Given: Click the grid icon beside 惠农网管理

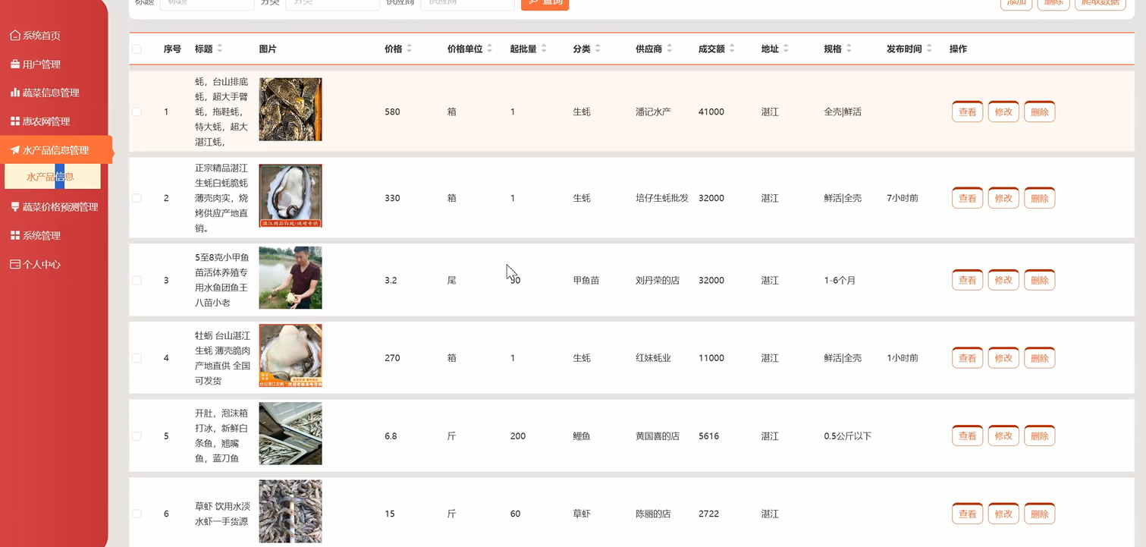Looking at the screenshot, I should pos(15,121).
